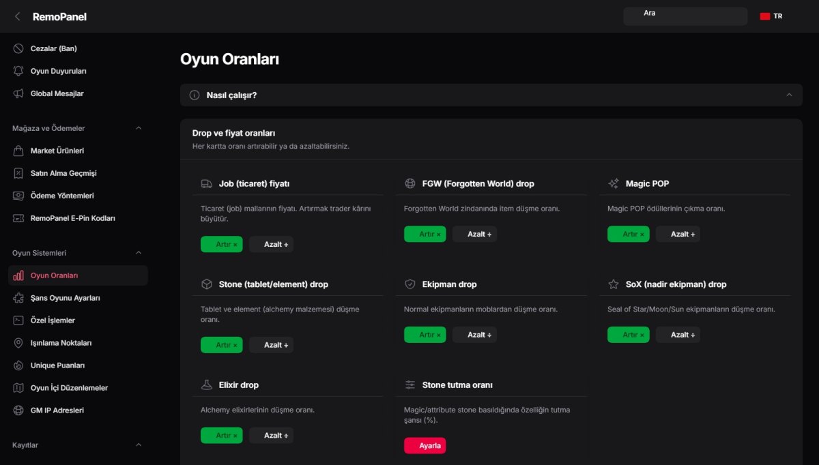Viewport: 819px width, 465px height.
Task: Collapse the Kayıtlar section
Action: pos(139,445)
